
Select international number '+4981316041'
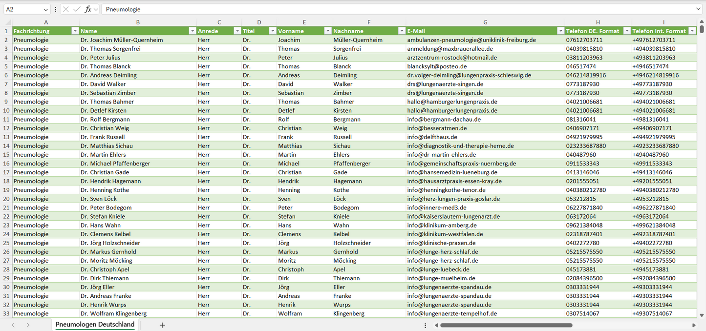663,119
